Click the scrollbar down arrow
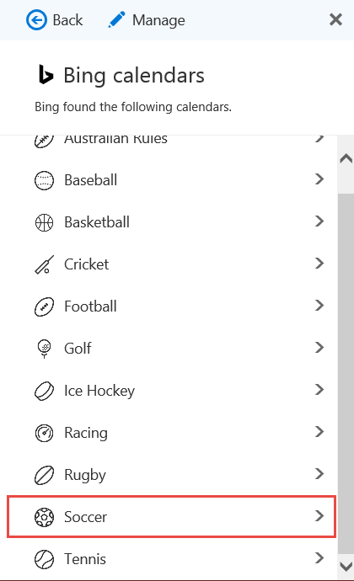The width and height of the screenshot is (354, 581). 346,567
